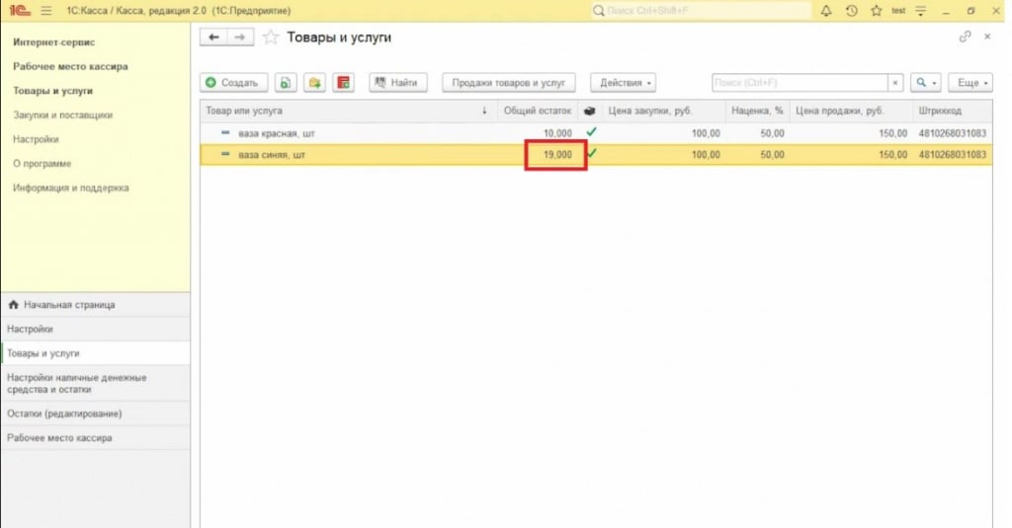
Task: Click the Общий остаток column header
Action: [537, 111]
